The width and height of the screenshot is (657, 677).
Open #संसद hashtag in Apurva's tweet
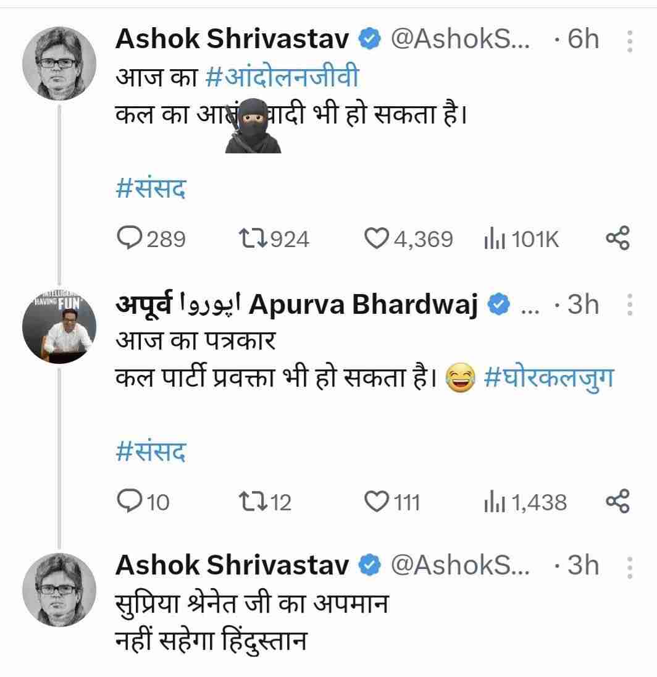point(151,452)
